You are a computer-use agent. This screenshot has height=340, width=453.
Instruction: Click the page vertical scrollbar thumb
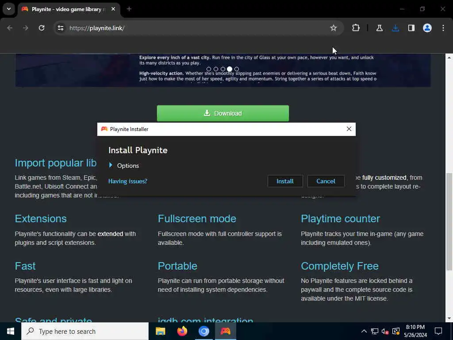(449, 222)
